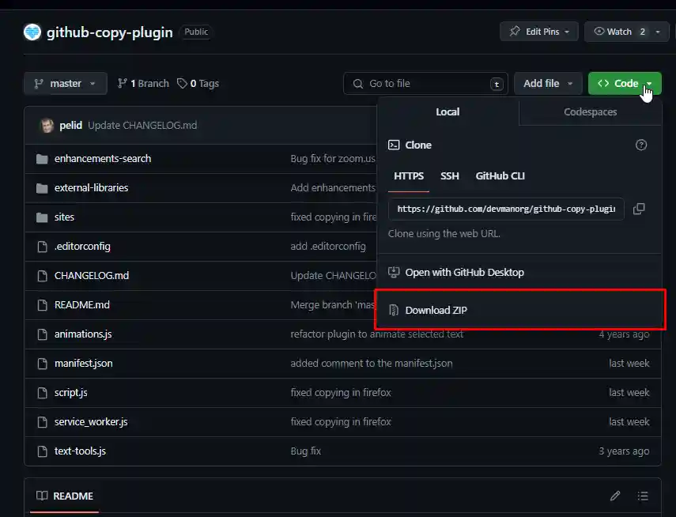
Task: View the 1 Branch link
Action: (x=143, y=83)
